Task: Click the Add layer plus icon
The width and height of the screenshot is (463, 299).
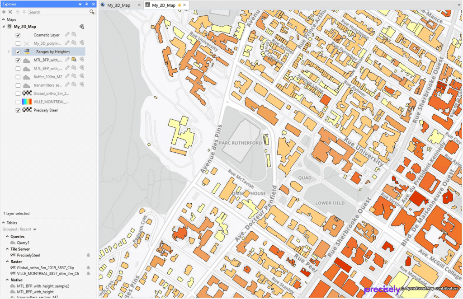Action: pos(3,12)
